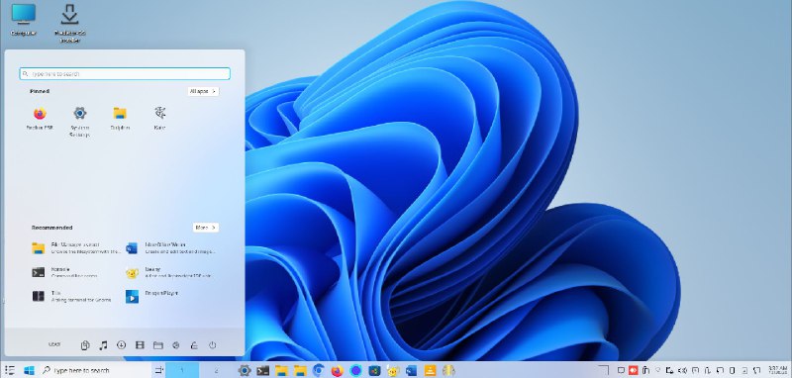Launch the Kate editor pinned icon
Image resolution: width=792 pixels, height=378 pixels.
(160, 119)
